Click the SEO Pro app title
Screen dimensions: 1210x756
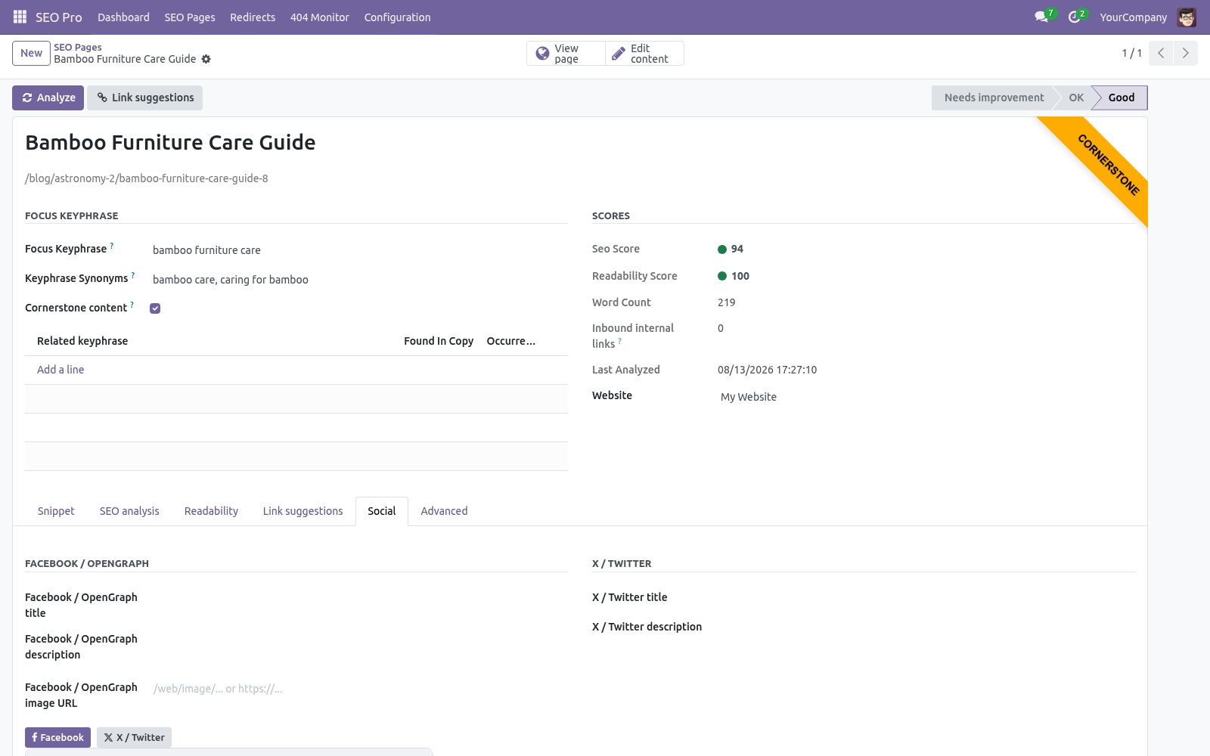(58, 17)
